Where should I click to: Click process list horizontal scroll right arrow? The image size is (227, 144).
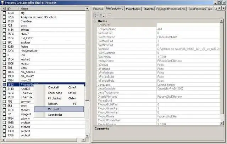coord(83,140)
